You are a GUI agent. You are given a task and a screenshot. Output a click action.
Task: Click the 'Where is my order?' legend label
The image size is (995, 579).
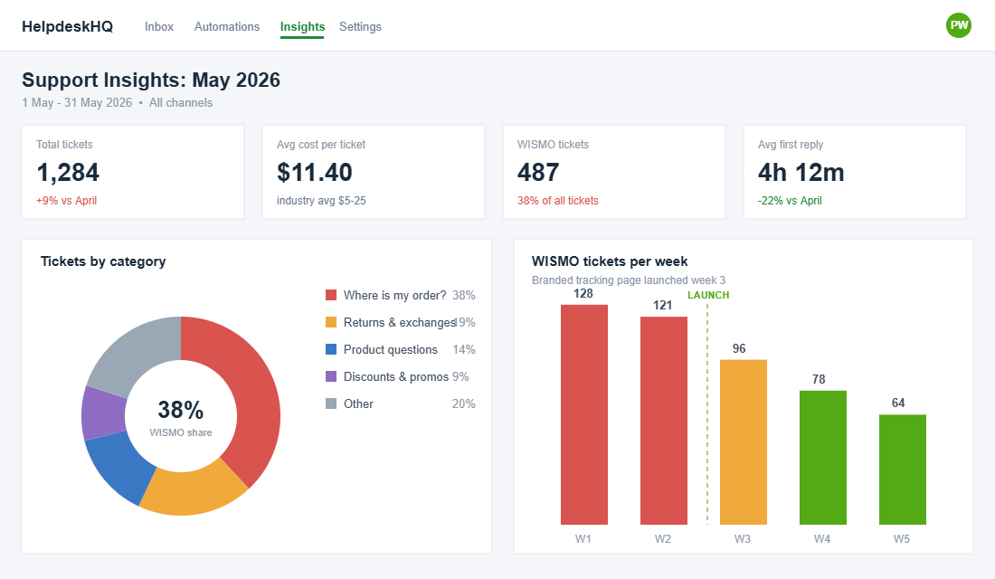tap(394, 295)
